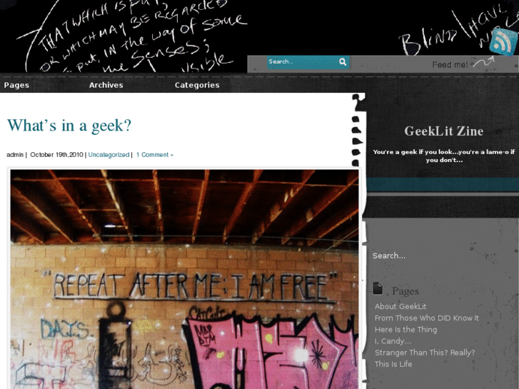Image resolution: width=519 pixels, height=389 pixels.
Task: Open the I, Candy... page
Action: (393, 341)
